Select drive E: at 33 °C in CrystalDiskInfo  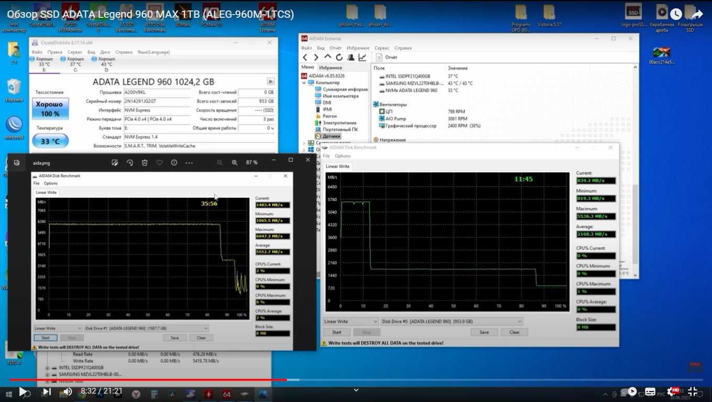pos(44,64)
